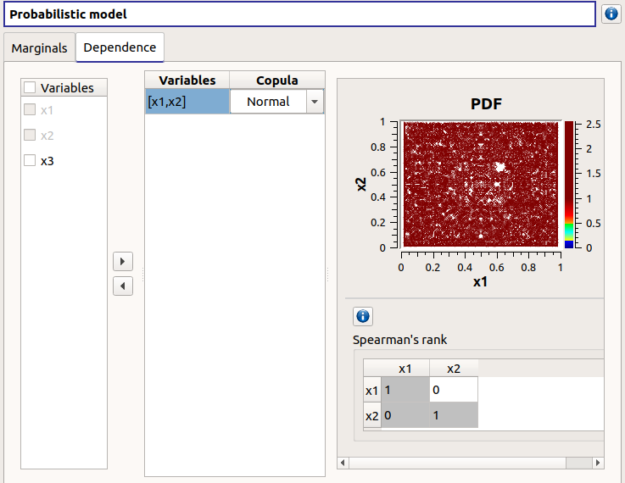Image resolution: width=625 pixels, height=483 pixels.
Task: Click the Variables column header in table
Action: (187, 80)
